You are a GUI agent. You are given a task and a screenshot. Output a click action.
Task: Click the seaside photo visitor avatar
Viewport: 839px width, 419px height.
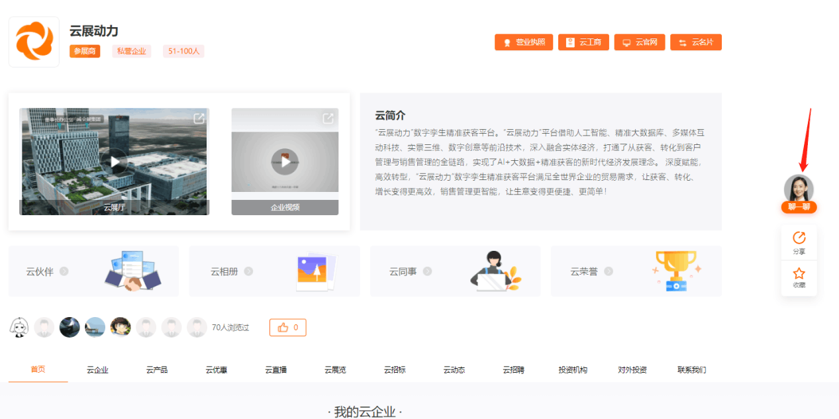pyautogui.click(x=95, y=327)
